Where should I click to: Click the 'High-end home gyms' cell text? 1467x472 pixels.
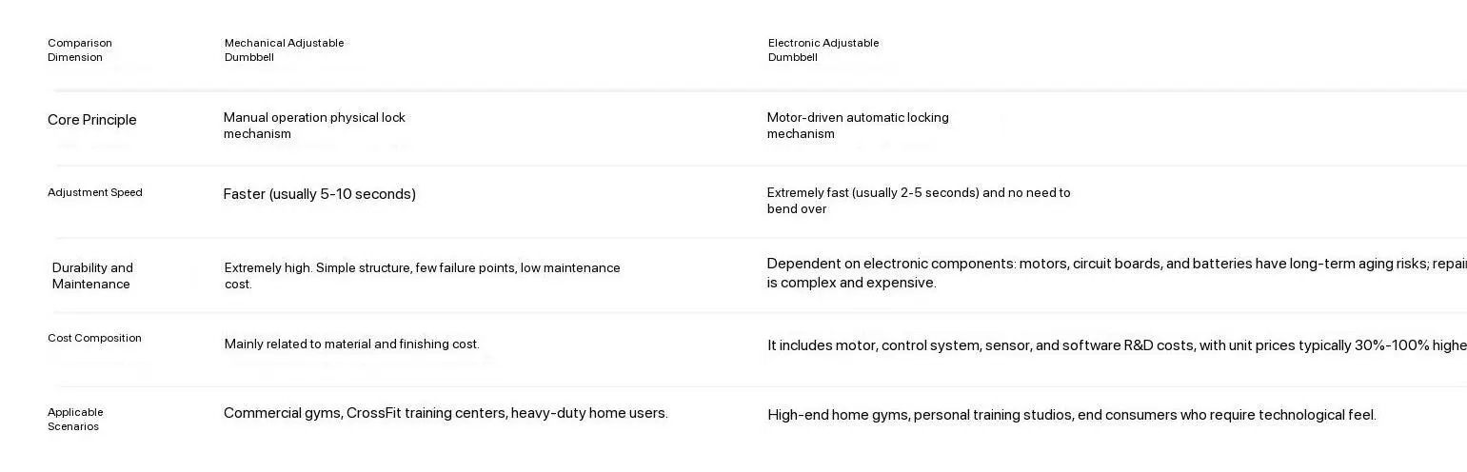pyautogui.click(x=1071, y=415)
